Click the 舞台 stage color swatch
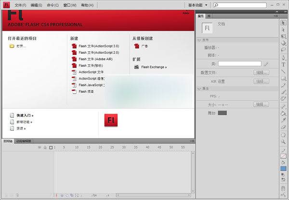Viewport: 289px width, 200px height. tap(222, 113)
